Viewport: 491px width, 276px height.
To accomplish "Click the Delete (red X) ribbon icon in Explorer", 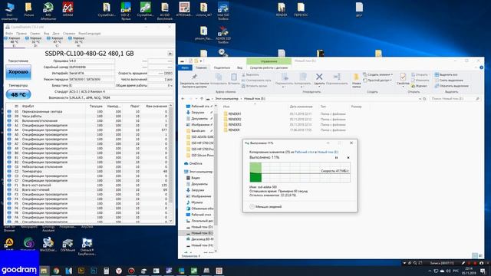I will pos(319,77).
